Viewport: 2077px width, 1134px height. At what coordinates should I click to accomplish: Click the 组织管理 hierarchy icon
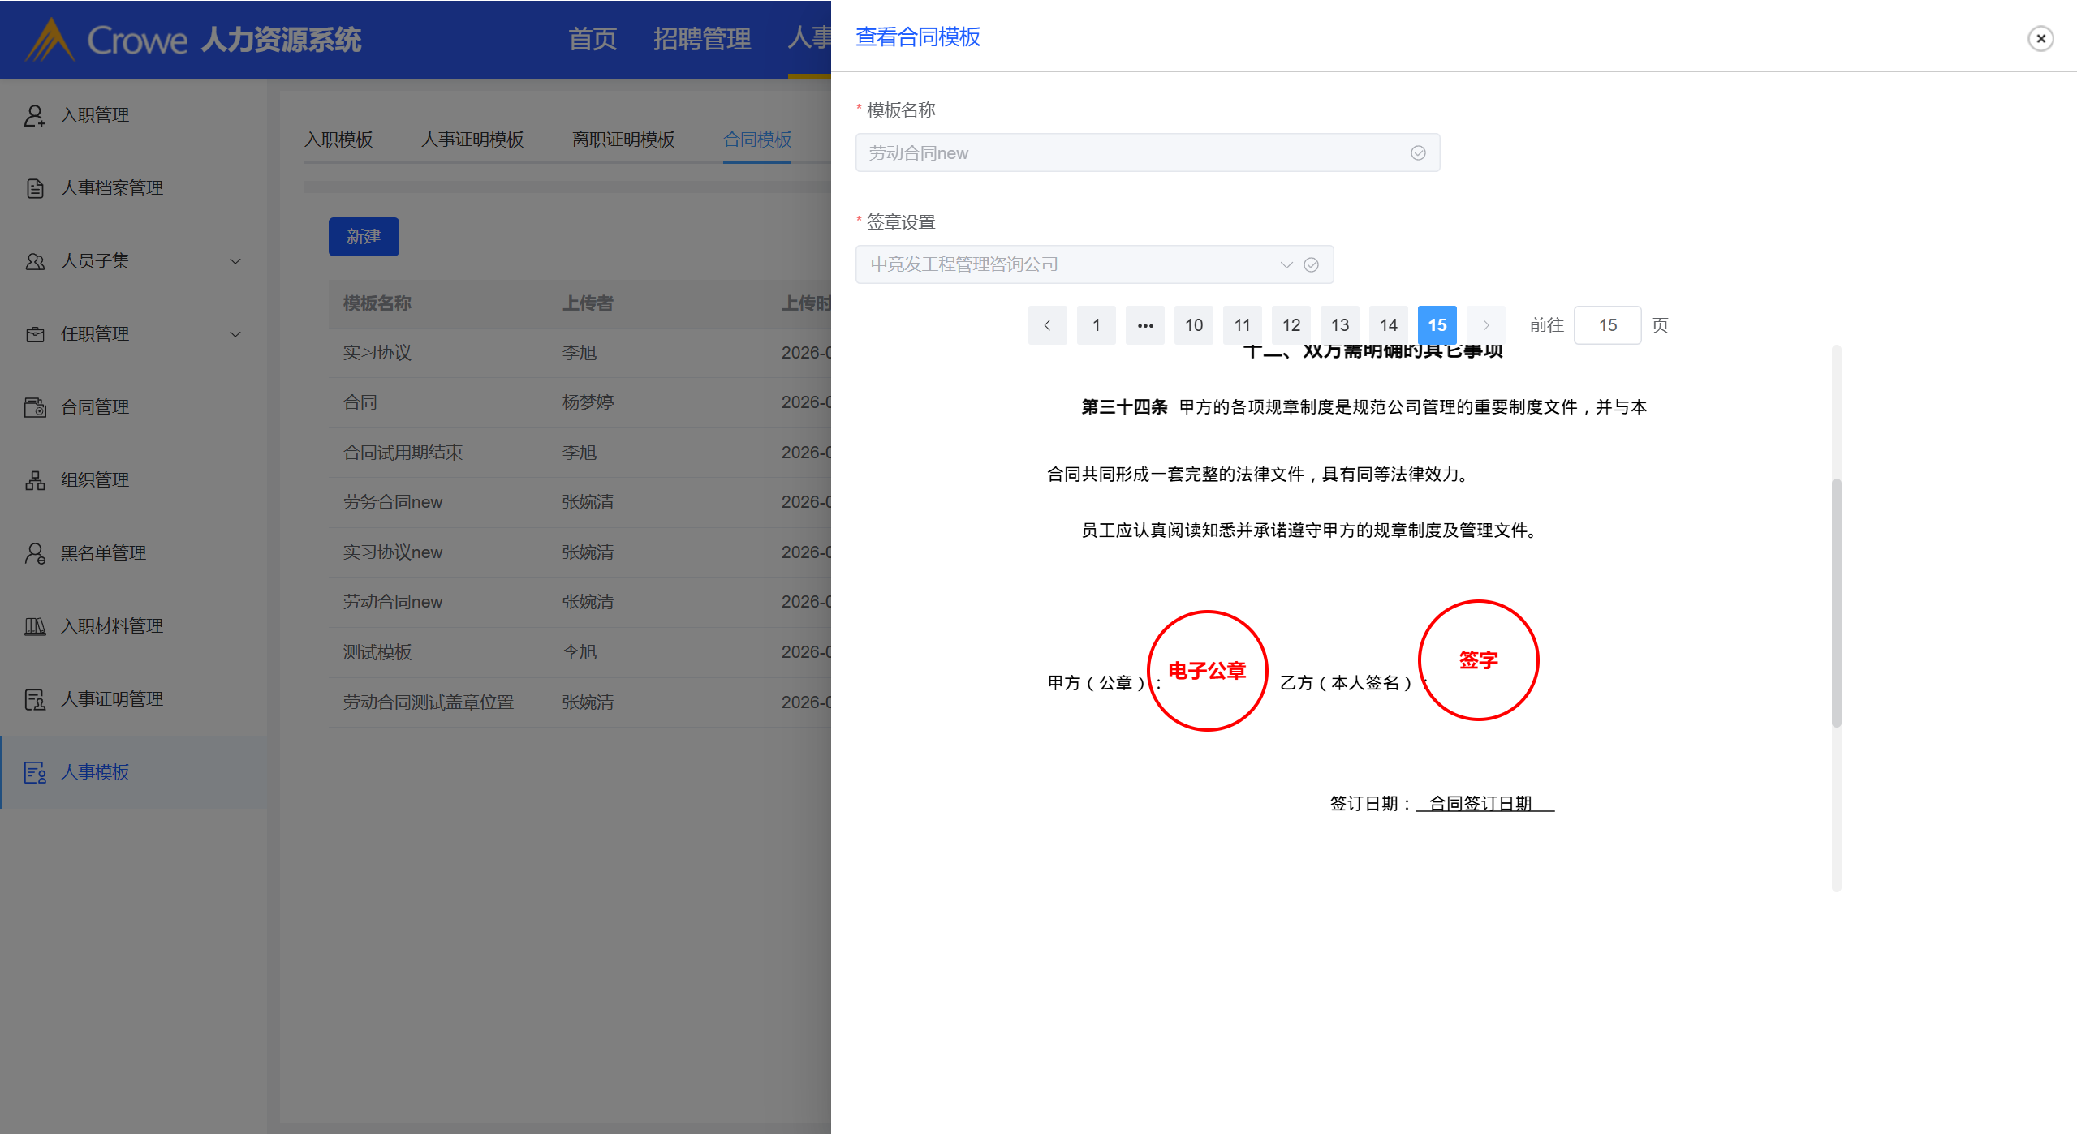(34, 480)
